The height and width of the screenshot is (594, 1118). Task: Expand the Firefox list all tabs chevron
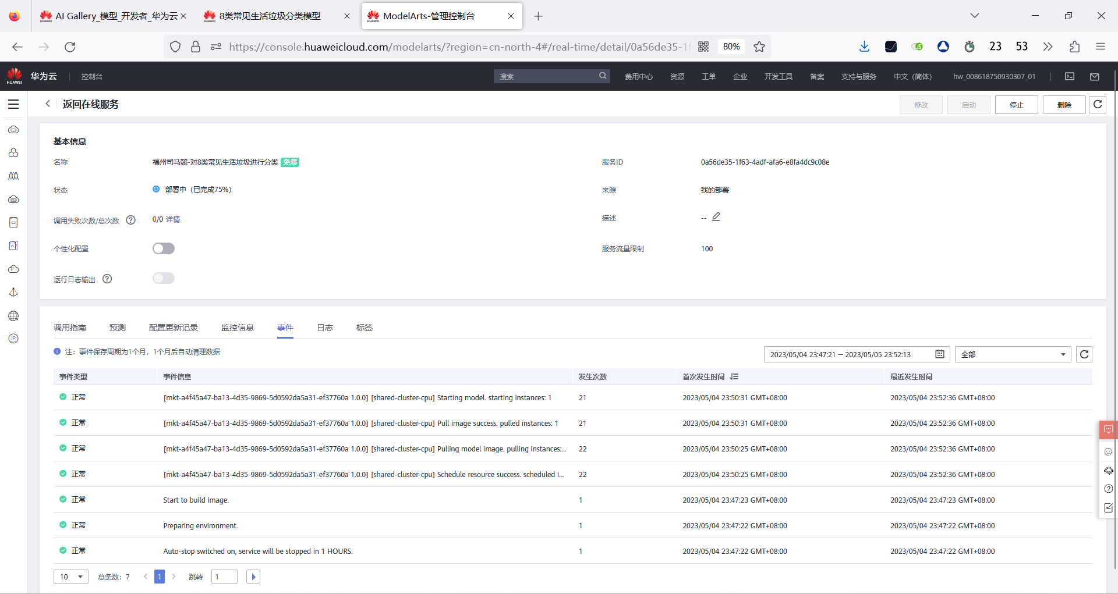(974, 16)
